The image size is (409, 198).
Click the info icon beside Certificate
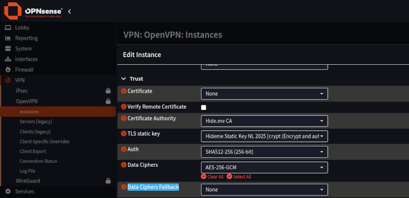124,91
